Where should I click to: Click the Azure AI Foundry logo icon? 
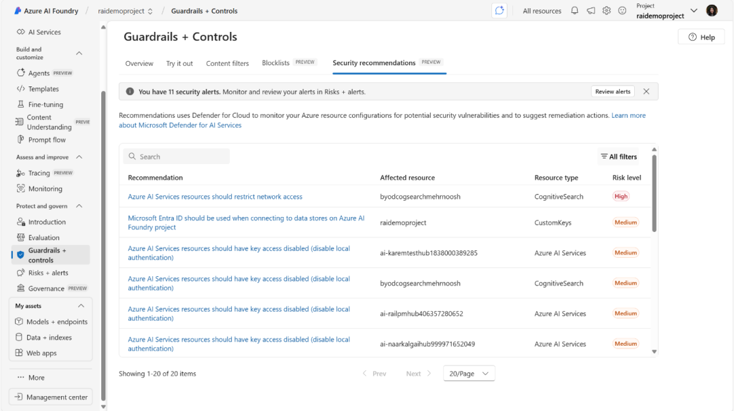coord(18,10)
